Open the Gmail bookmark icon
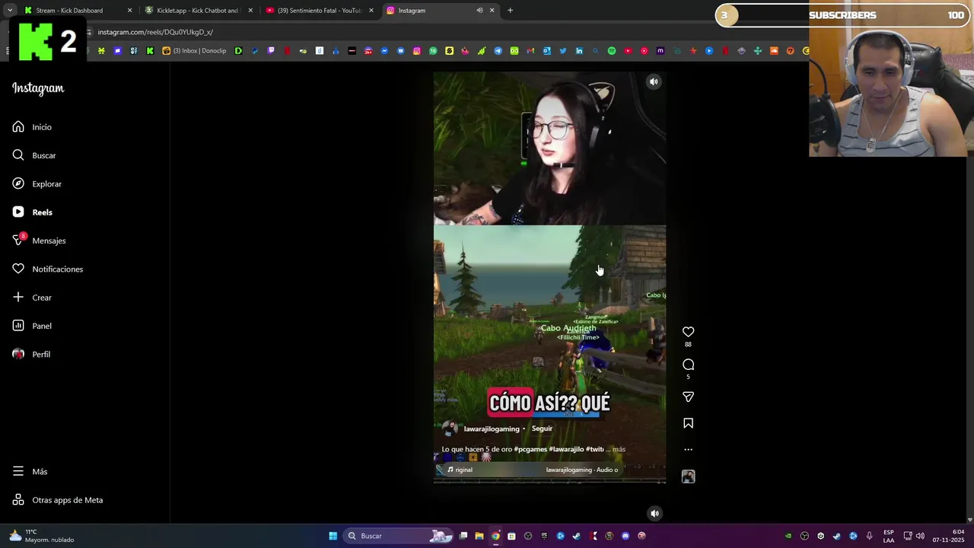Image resolution: width=974 pixels, height=548 pixels. click(x=530, y=51)
